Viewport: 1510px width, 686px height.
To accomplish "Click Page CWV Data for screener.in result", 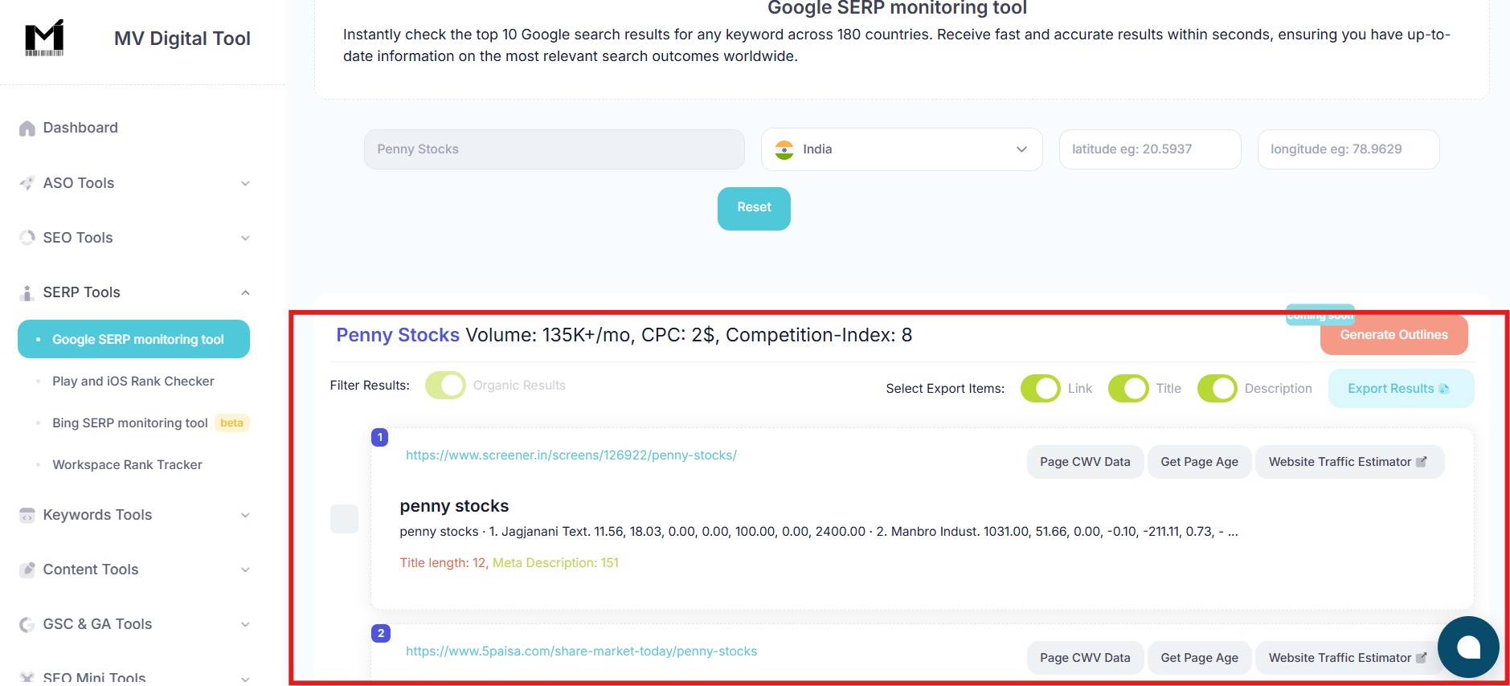I will [x=1085, y=462].
